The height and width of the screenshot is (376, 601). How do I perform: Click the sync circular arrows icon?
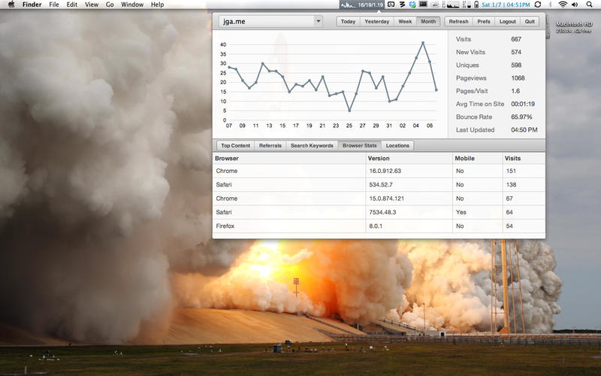coord(537,5)
